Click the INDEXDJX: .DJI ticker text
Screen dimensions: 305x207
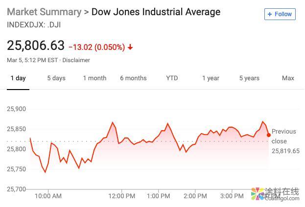(x=34, y=24)
